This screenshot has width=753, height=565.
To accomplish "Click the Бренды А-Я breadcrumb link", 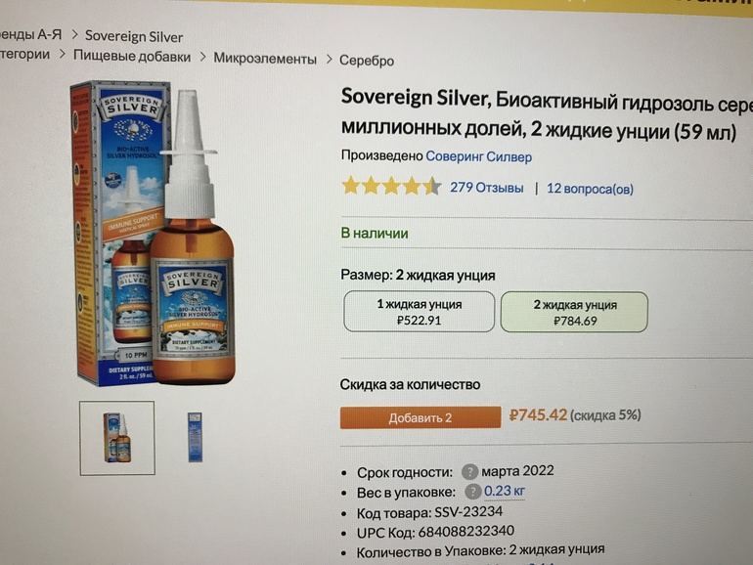I will click(30, 34).
